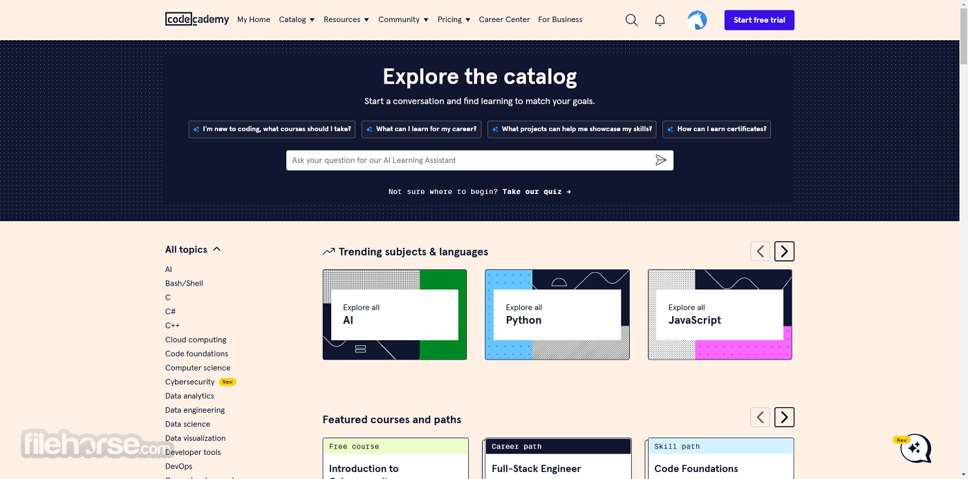Select Data engineering topic
Screen dimensions: 968x479
click(195, 410)
